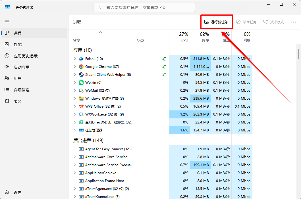Image resolution: width=301 pixels, height=199 pixels.
Task: Open the 性能 performance page icon
Action: click(x=7, y=45)
